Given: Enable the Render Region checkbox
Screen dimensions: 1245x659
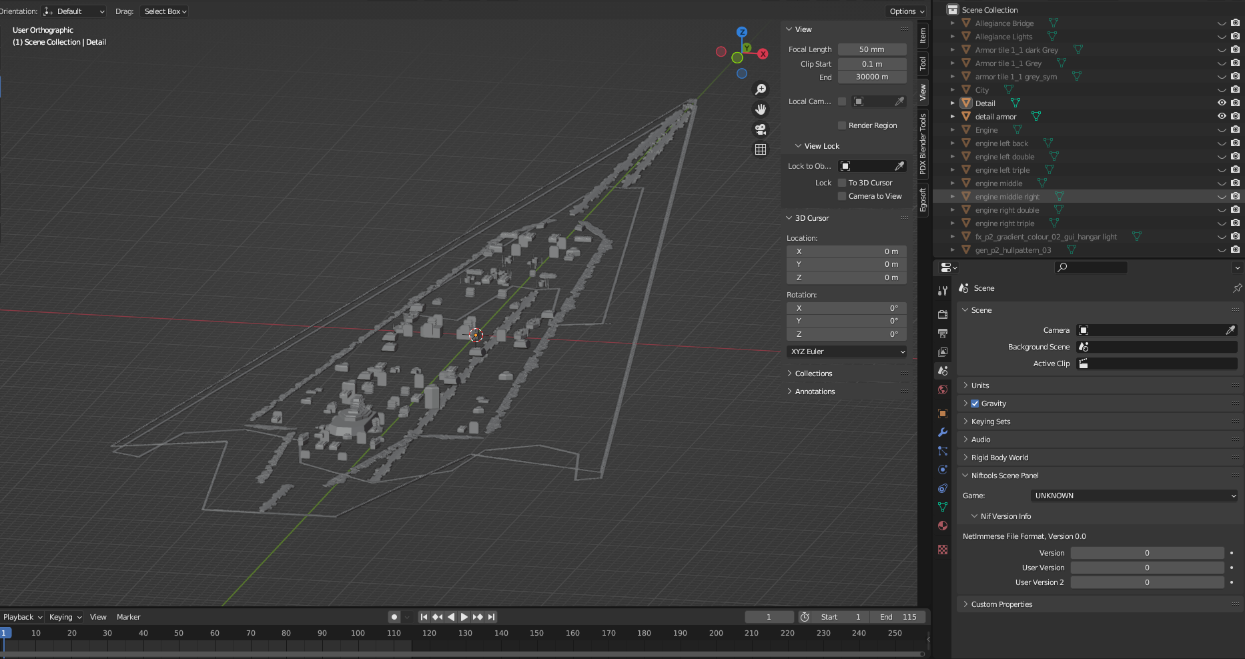Looking at the screenshot, I should (x=842, y=125).
